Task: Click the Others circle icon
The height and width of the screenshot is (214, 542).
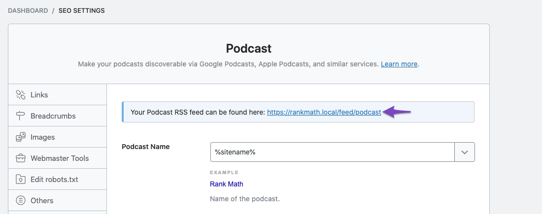Action: coord(21,201)
